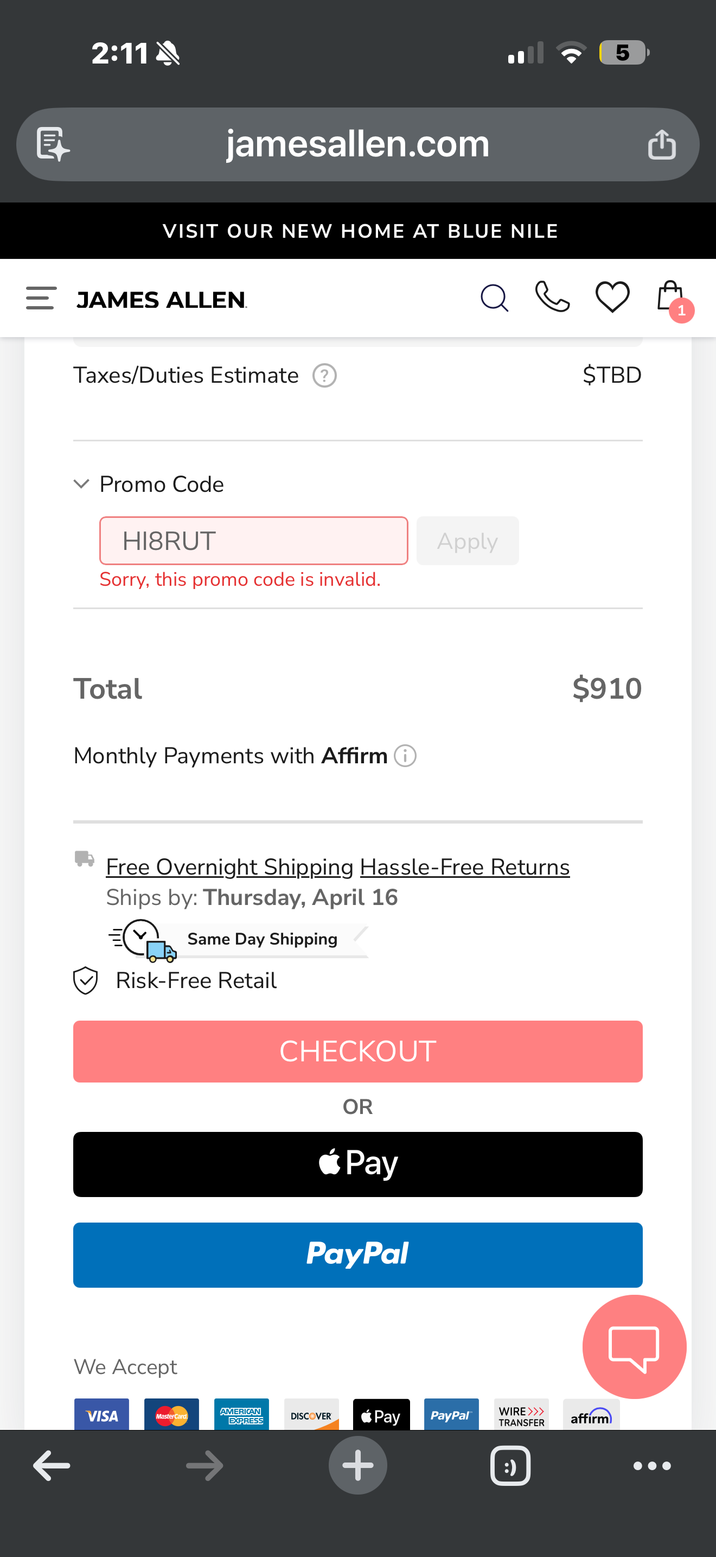This screenshot has width=716, height=1557.
Task: Open the reader icon in address bar
Action: pos(53,144)
